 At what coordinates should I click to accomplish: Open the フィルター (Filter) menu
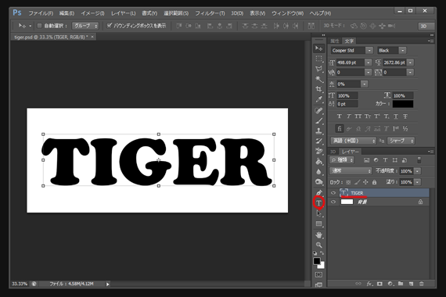pyautogui.click(x=210, y=13)
